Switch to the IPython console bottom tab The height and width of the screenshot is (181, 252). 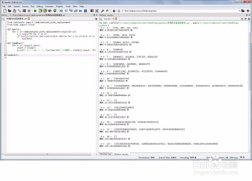[x=121, y=154]
